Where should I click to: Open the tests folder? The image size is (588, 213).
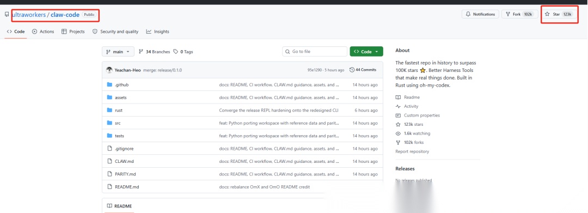[120, 136]
